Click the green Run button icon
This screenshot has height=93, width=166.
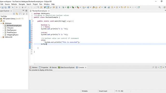(68, 7)
